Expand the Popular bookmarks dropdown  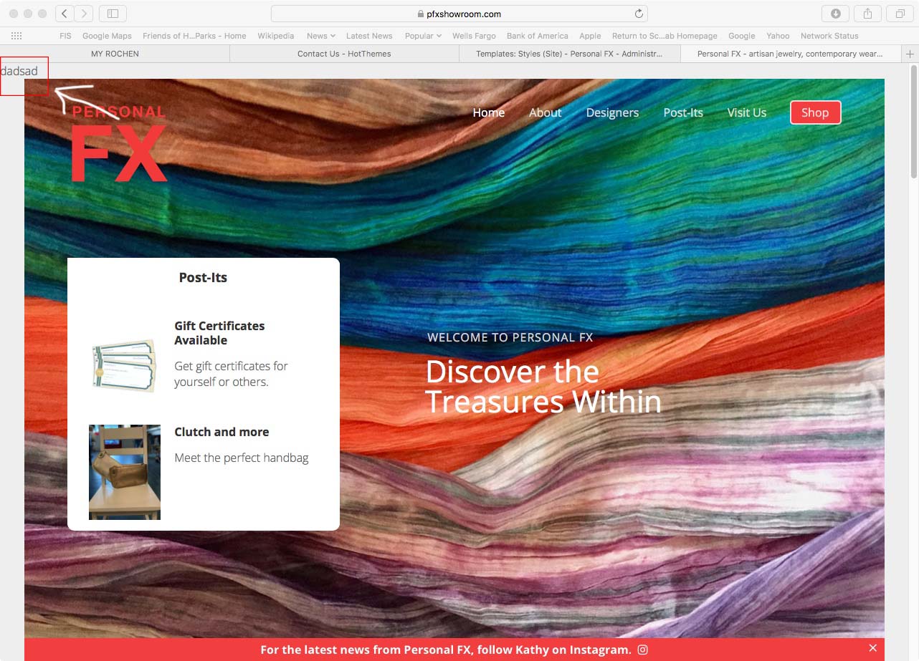tap(423, 36)
